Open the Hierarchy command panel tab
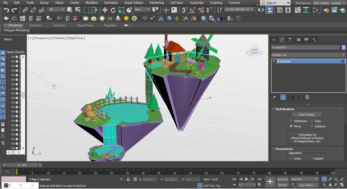Screen dimensions: 347x189 click(x=290, y=40)
